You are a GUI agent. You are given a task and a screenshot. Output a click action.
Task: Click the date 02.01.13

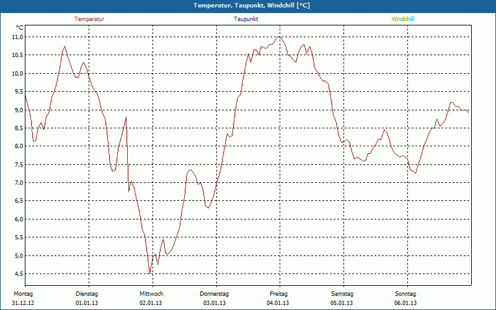[151, 303]
